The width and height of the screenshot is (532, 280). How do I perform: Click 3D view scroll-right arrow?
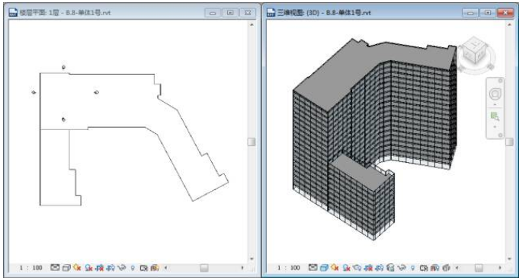500,268
